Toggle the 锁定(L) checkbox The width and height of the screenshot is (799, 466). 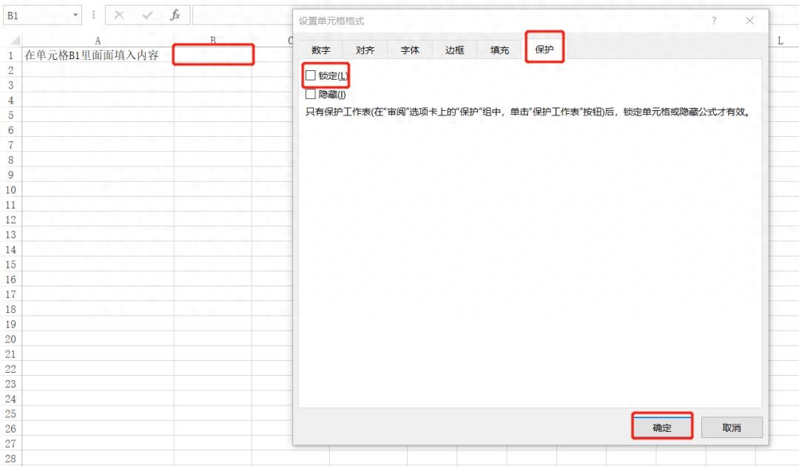click(310, 76)
